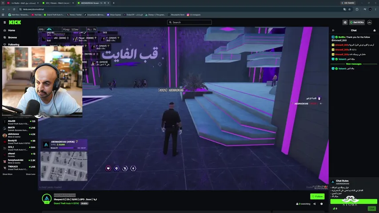Click the translate page icon
Screen dimensions: 379x213
pyautogui.click(x=345, y=9)
